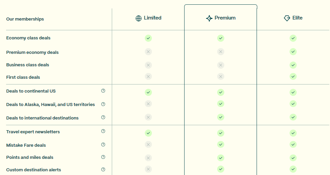330x175 pixels.
Task: Click Premium's Business class deals X mark
Action: (221, 65)
